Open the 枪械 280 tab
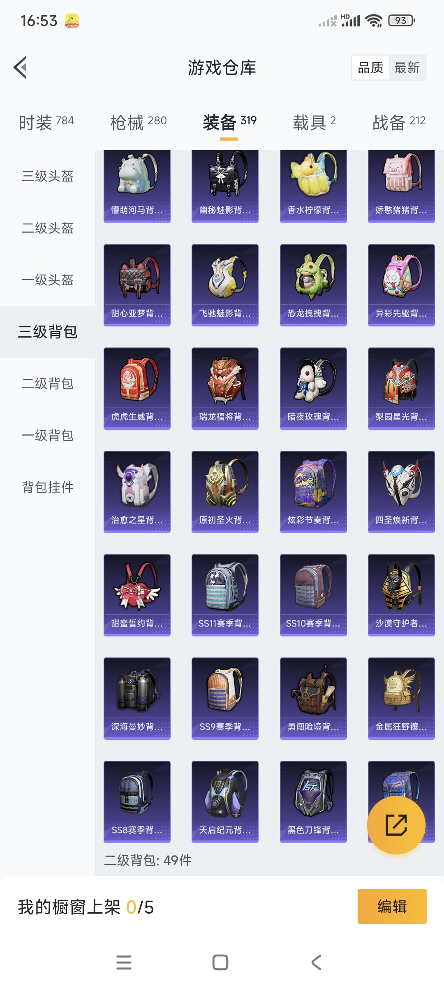The height and width of the screenshot is (988, 444). pos(139,122)
